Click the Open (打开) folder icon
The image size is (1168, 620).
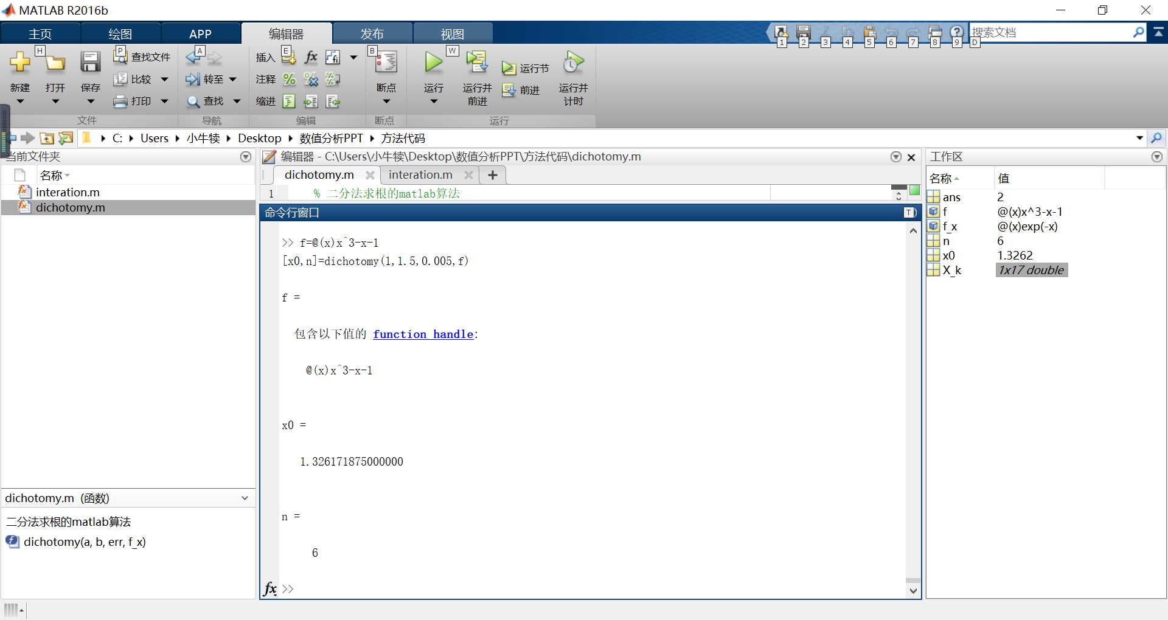[55, 62]
